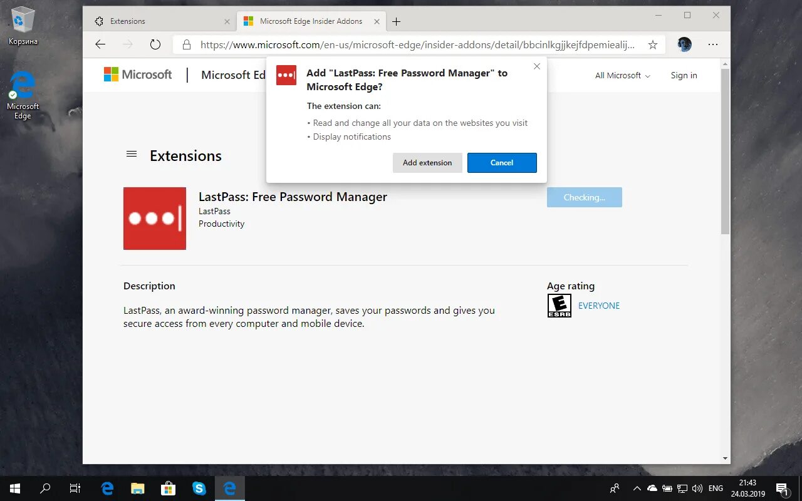
Task: Click the EVERYONE rating link
Action: (599, 306)
